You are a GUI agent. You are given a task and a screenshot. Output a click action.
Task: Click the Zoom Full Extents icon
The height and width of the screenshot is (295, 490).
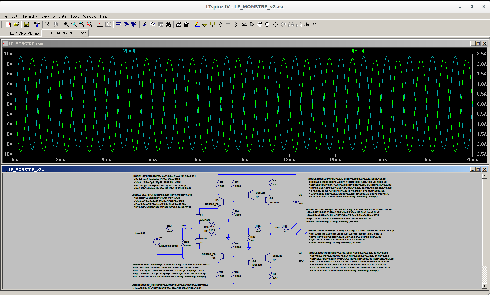[89, 24]
